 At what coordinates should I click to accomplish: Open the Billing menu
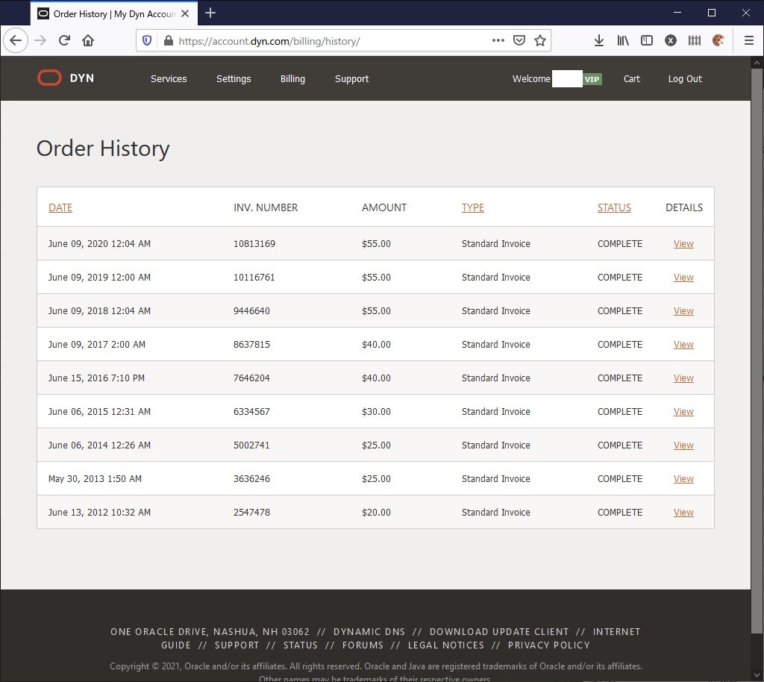click(292, 79)
